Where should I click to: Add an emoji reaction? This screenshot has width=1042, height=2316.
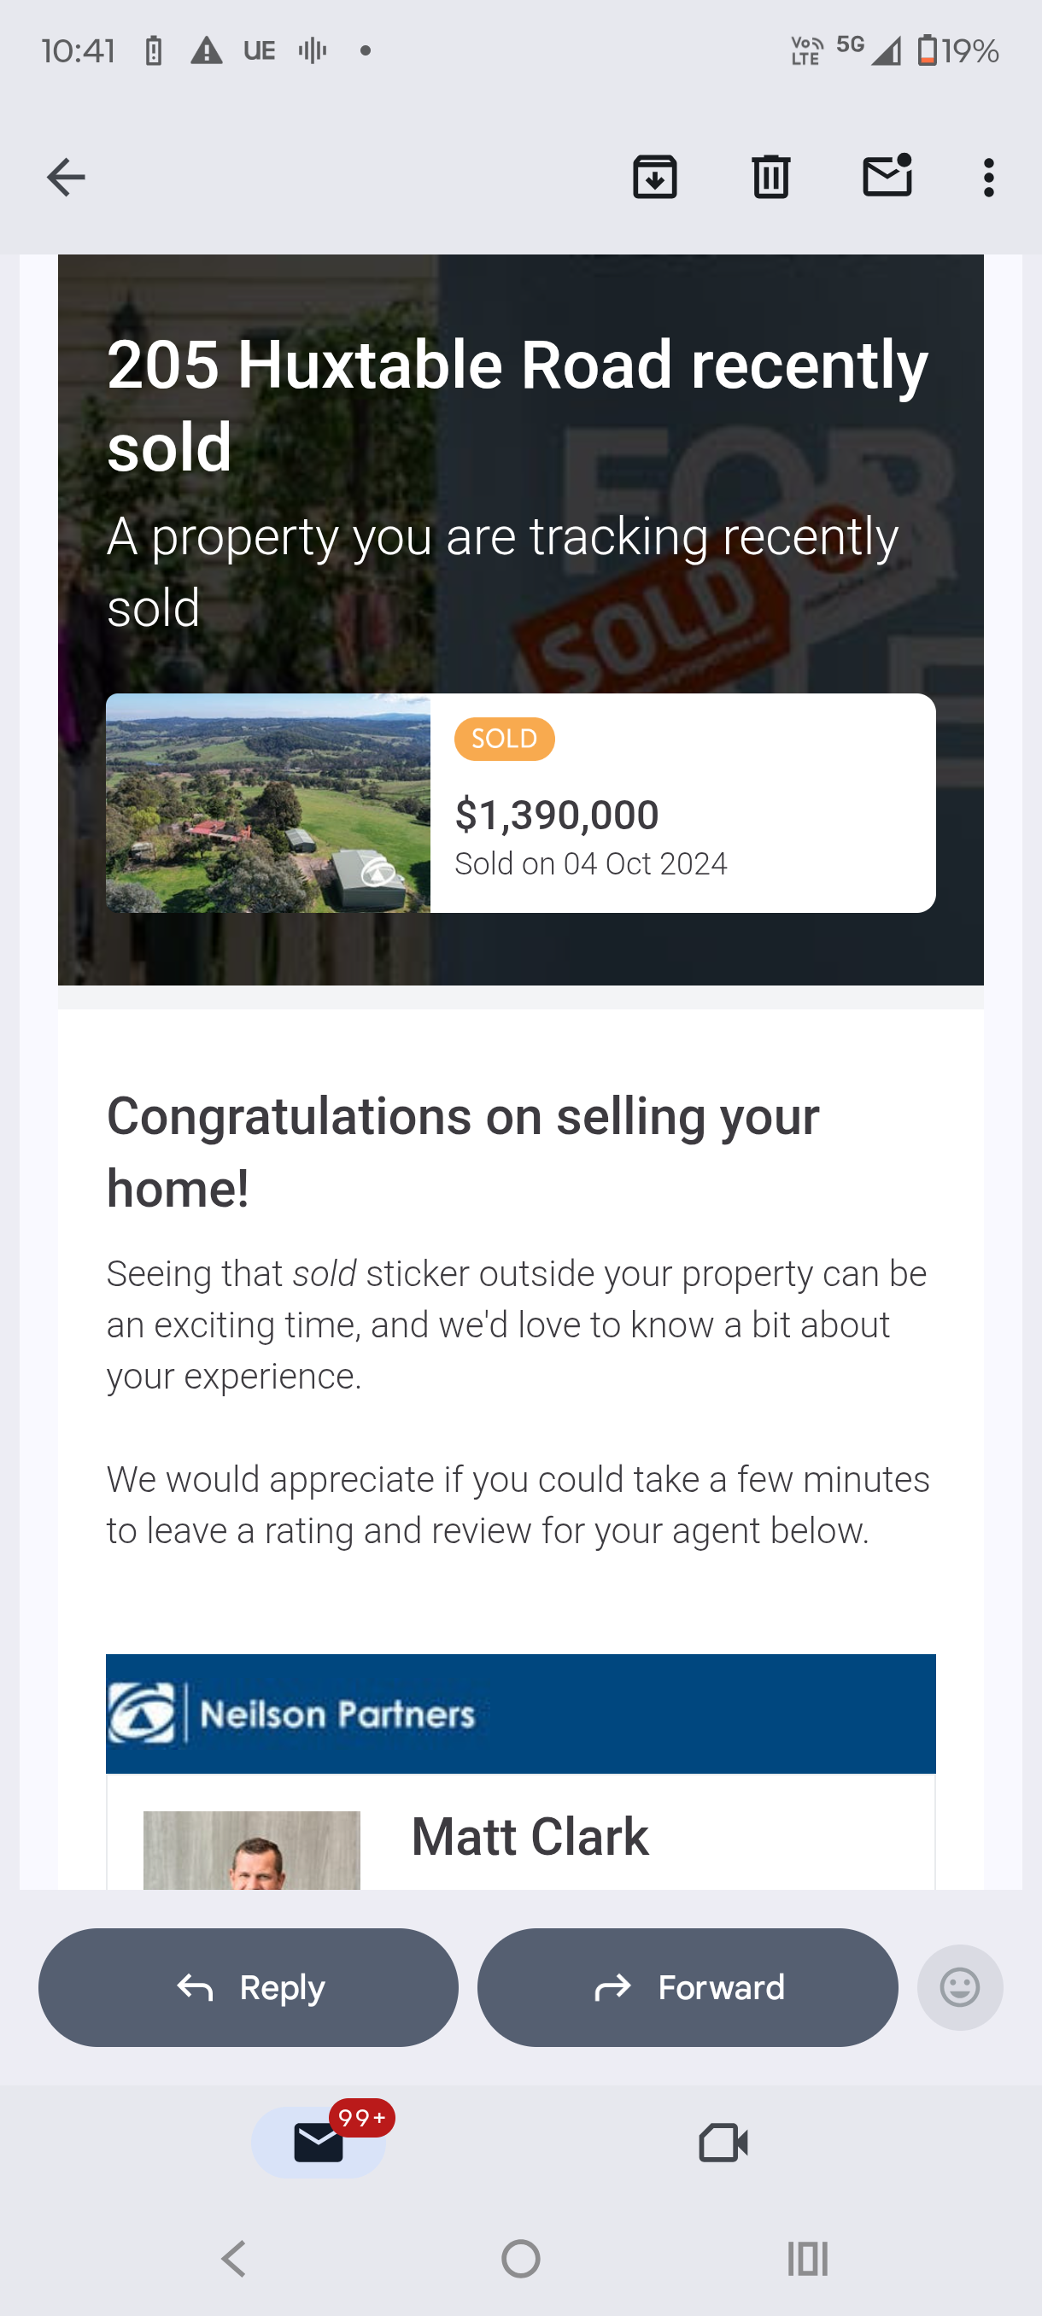959,1987
